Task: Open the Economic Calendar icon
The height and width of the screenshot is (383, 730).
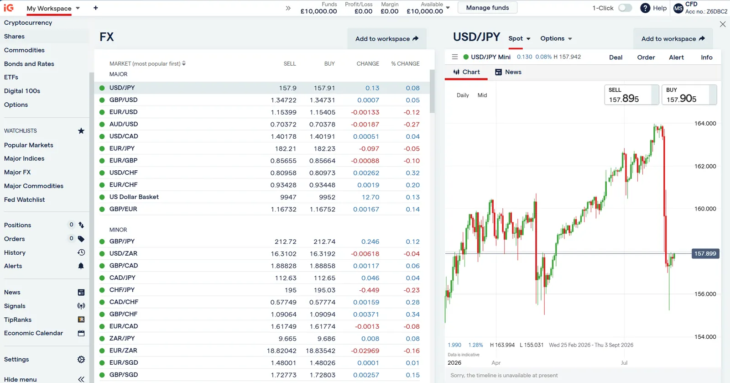Action: pos(81,333)
